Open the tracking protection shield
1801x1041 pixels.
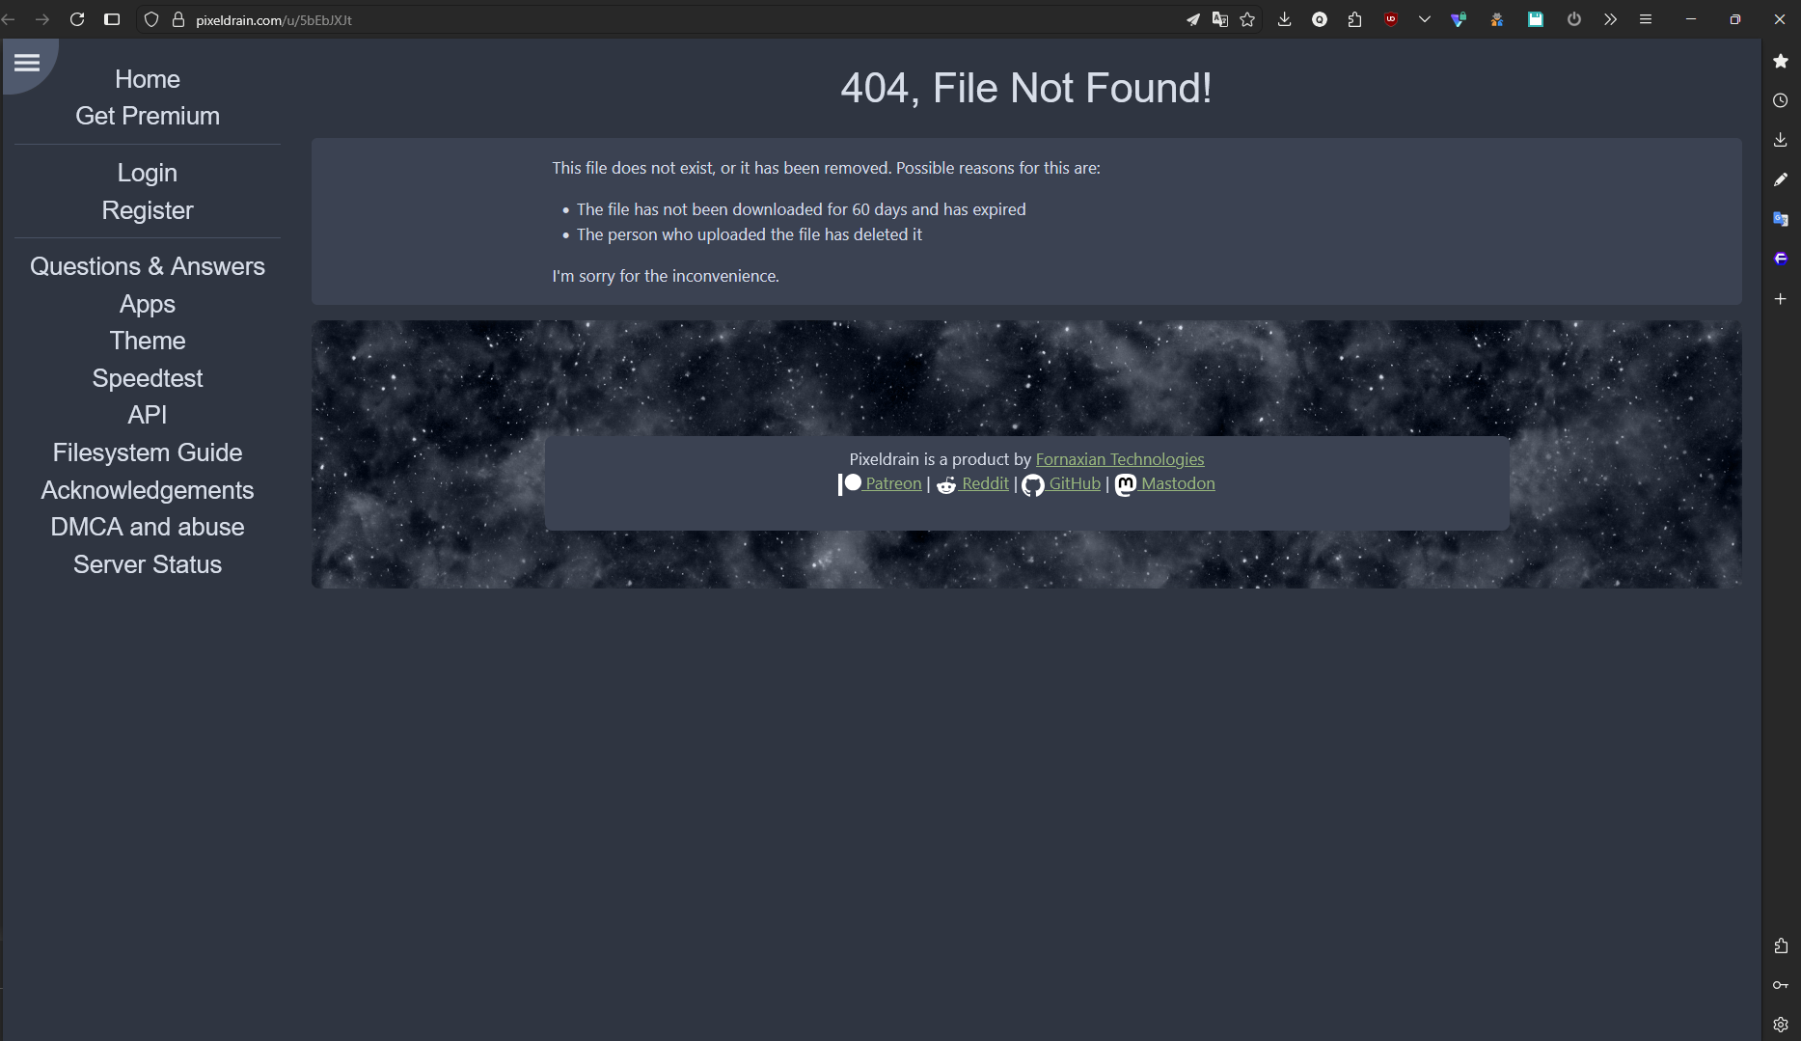click(x=151, y=19)
